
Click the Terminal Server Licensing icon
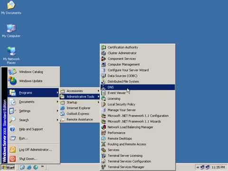104,155
